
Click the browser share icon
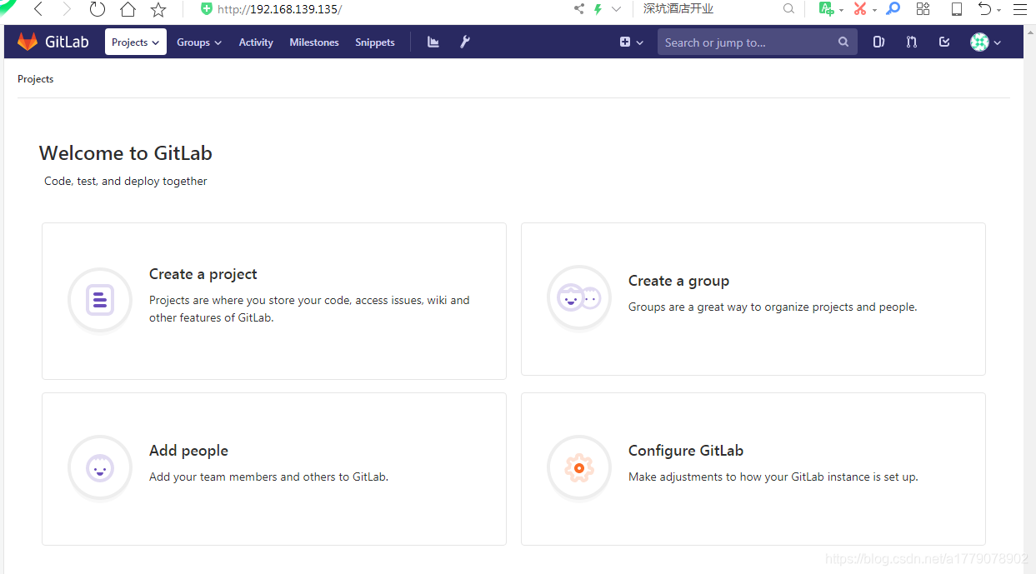(579, 9)
